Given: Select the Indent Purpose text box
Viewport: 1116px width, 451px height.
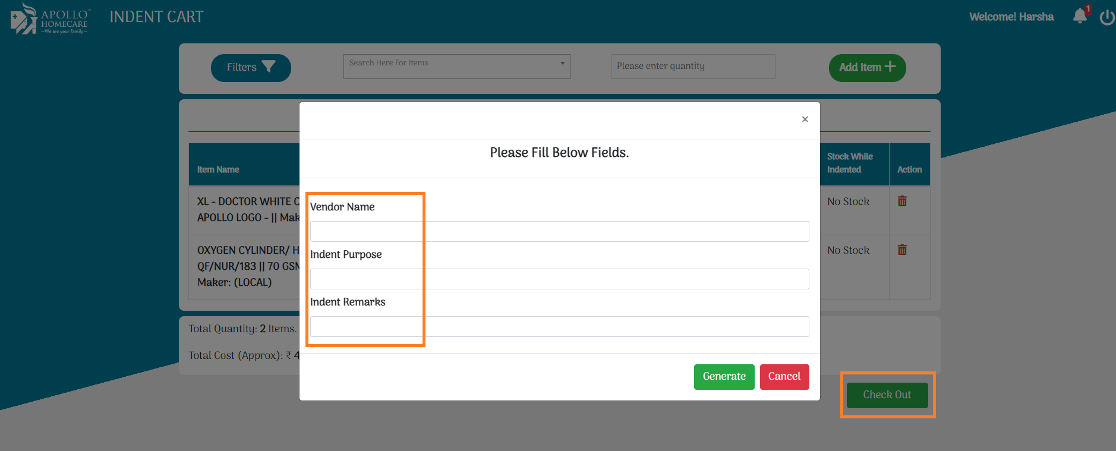Looking at the screenshot, I should coord(559,279).
